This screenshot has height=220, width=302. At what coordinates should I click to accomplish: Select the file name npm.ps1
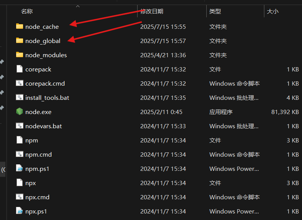tap(37, 169)
